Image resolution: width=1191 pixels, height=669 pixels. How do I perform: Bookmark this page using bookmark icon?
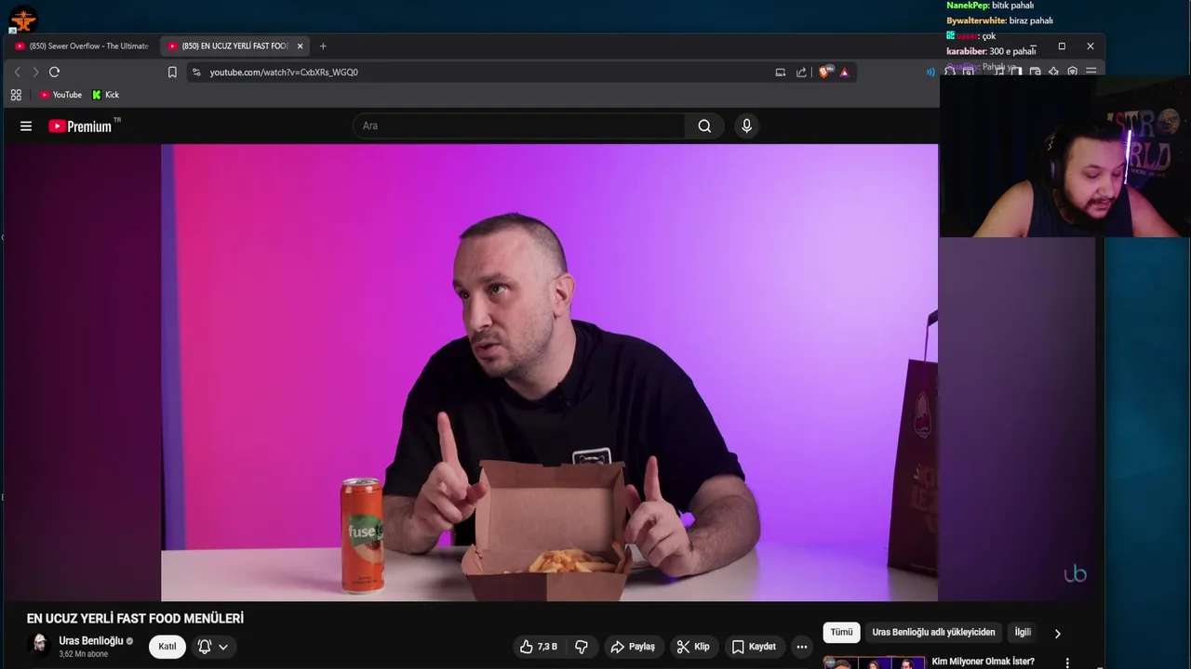point(172,72)
